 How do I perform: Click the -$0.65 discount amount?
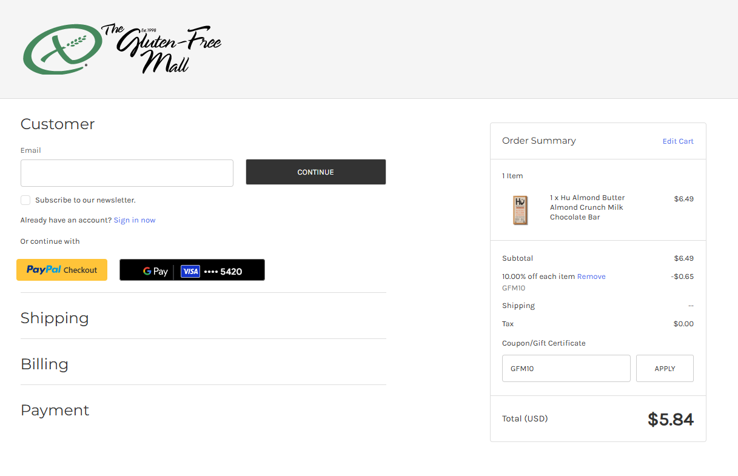point(682,277)
